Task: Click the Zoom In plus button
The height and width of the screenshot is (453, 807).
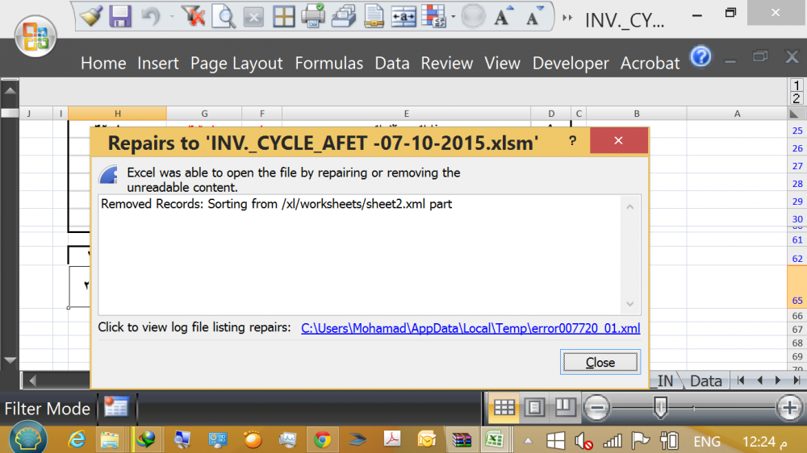Action: [790, 408]
